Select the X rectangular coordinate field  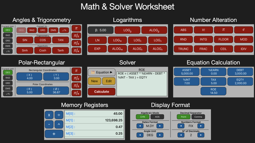(x=29, y=77)
